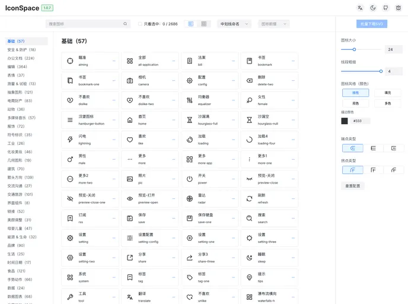408x304 pixels.
Task: Select the miter line join type
Action: (373, 170)
